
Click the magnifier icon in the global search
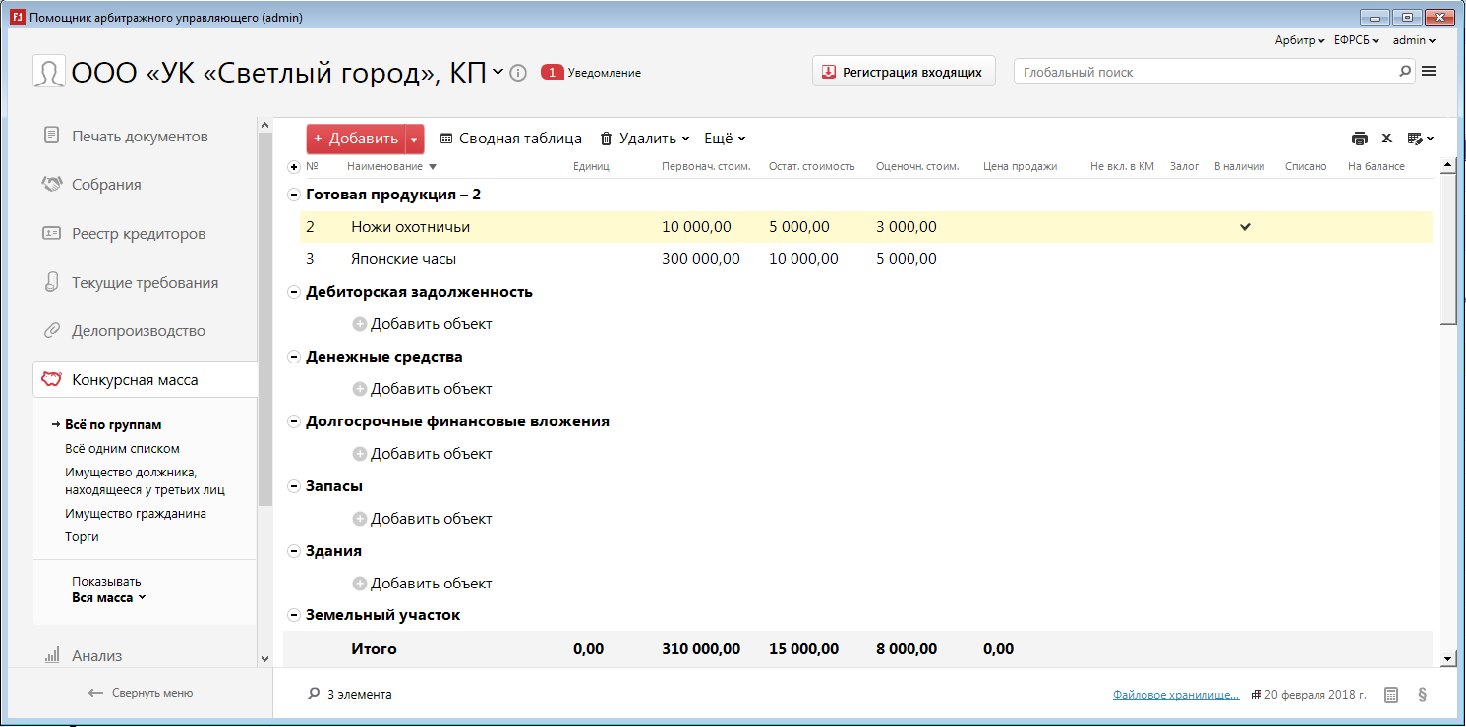click(x=1405, y=72)
